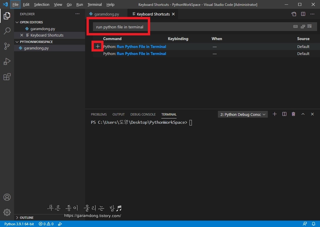The height and width of the screenshot is (227, 320).
Task: Create a new terminal with plus icon
Action: coord(275,114)
